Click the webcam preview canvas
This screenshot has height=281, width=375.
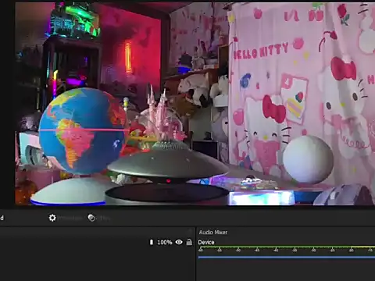click(195, 104)
